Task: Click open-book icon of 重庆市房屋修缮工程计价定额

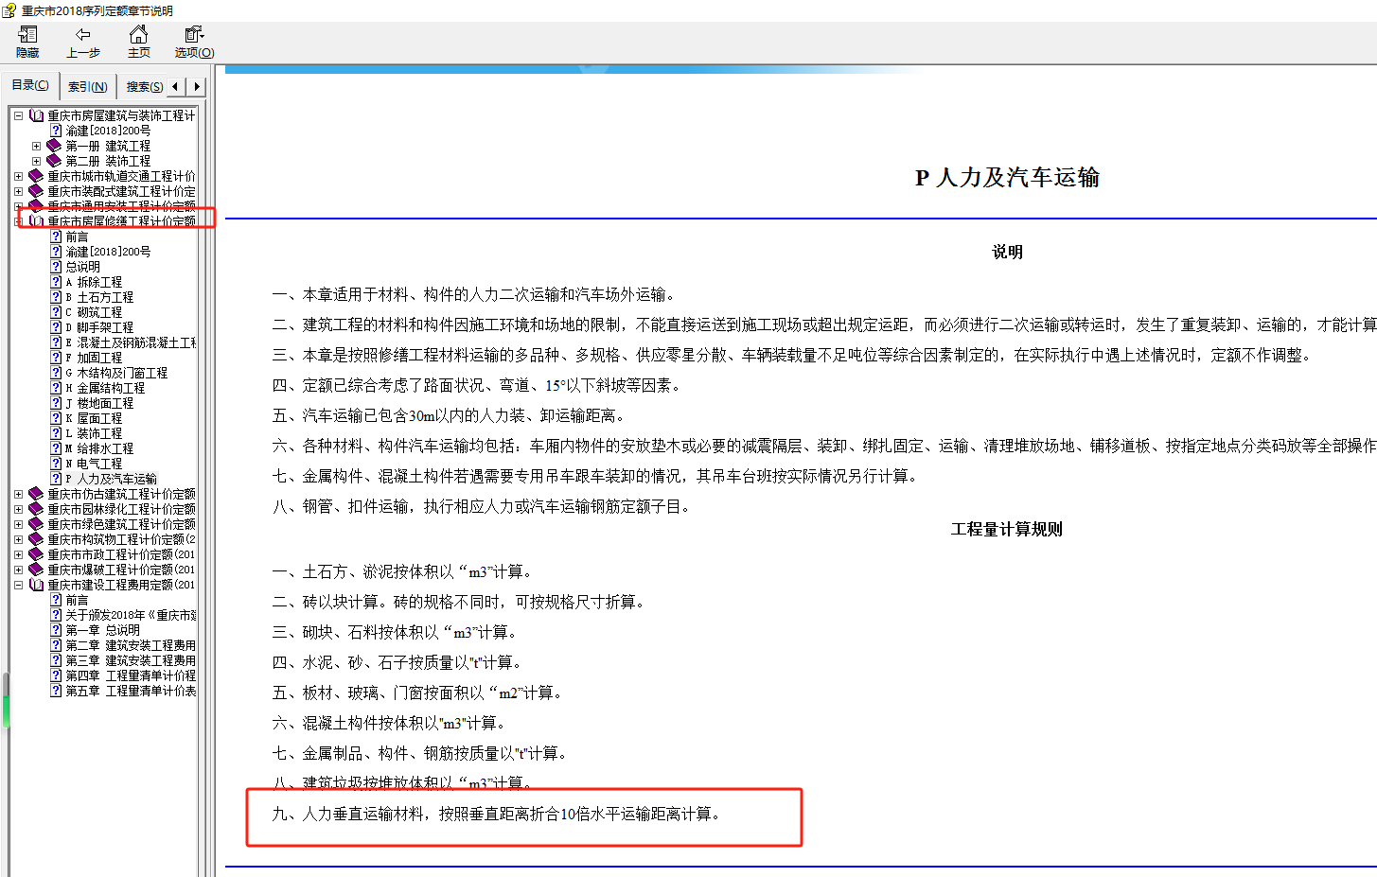Action: click(x=36, y=221)
